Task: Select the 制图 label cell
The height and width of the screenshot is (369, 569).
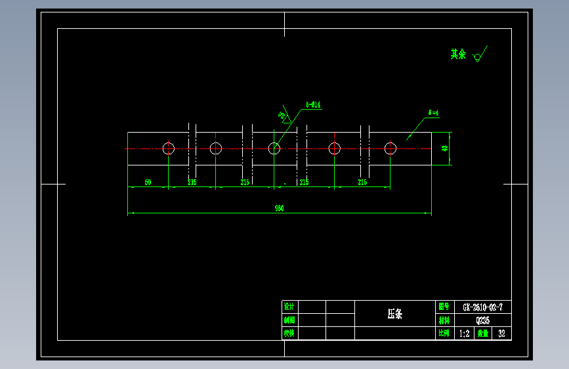Action: coord(290,320)
